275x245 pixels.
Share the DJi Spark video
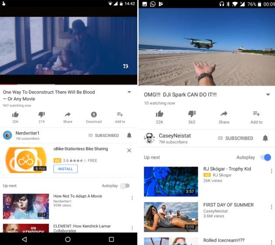pyautogui.click(x=224, y=114)
